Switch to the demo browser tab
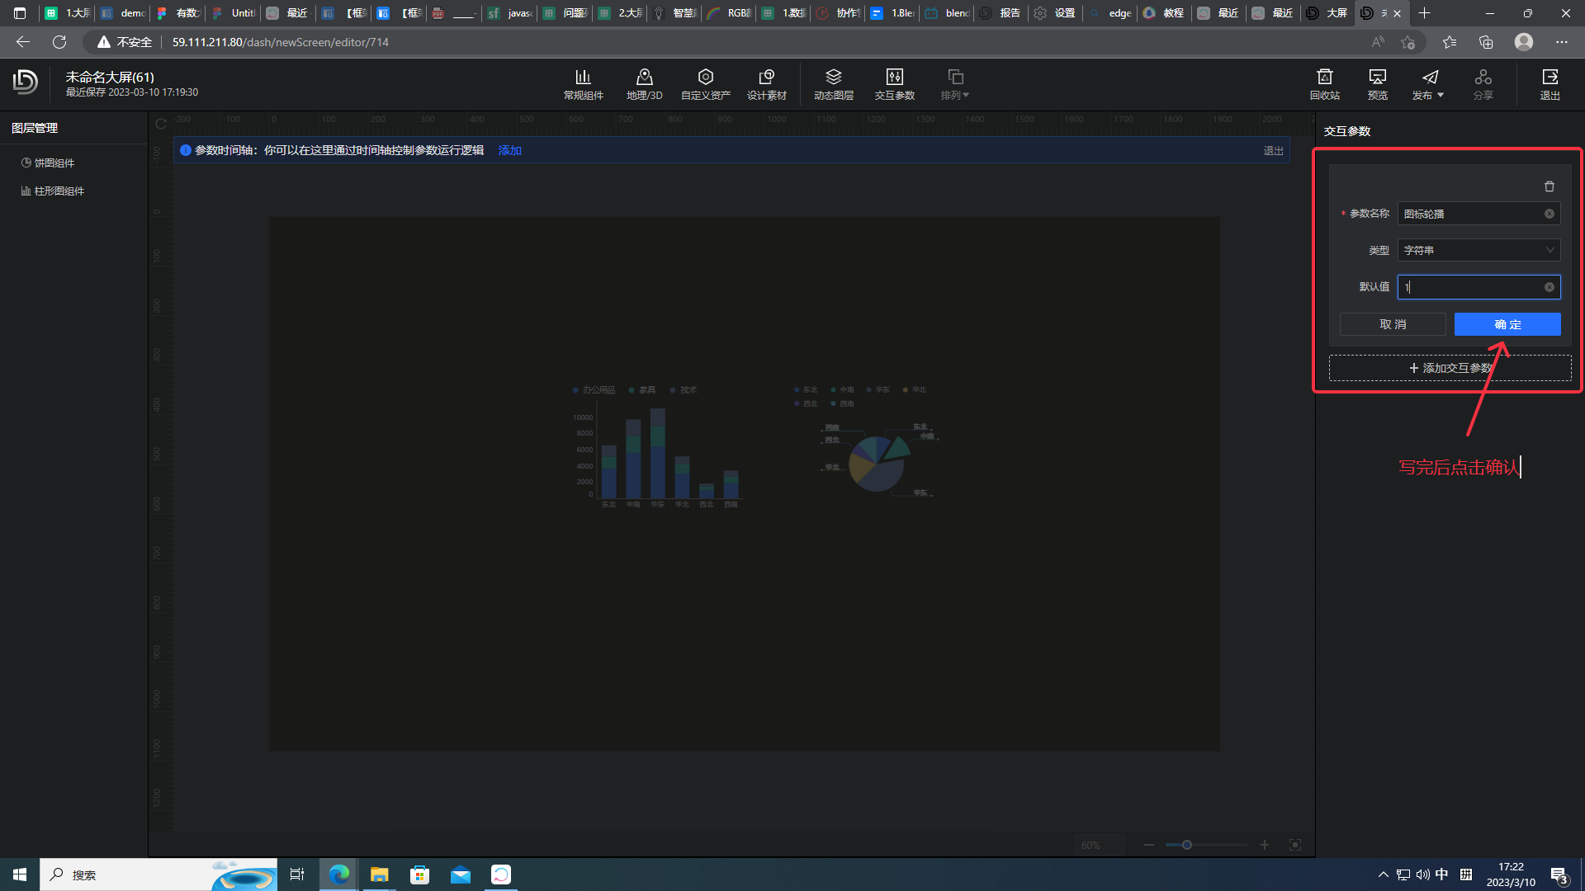This screenshot has width=1585, height=891. point(122,13)
